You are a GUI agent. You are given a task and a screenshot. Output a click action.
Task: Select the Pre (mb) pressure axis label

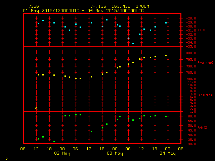click(x=205, y=63)
